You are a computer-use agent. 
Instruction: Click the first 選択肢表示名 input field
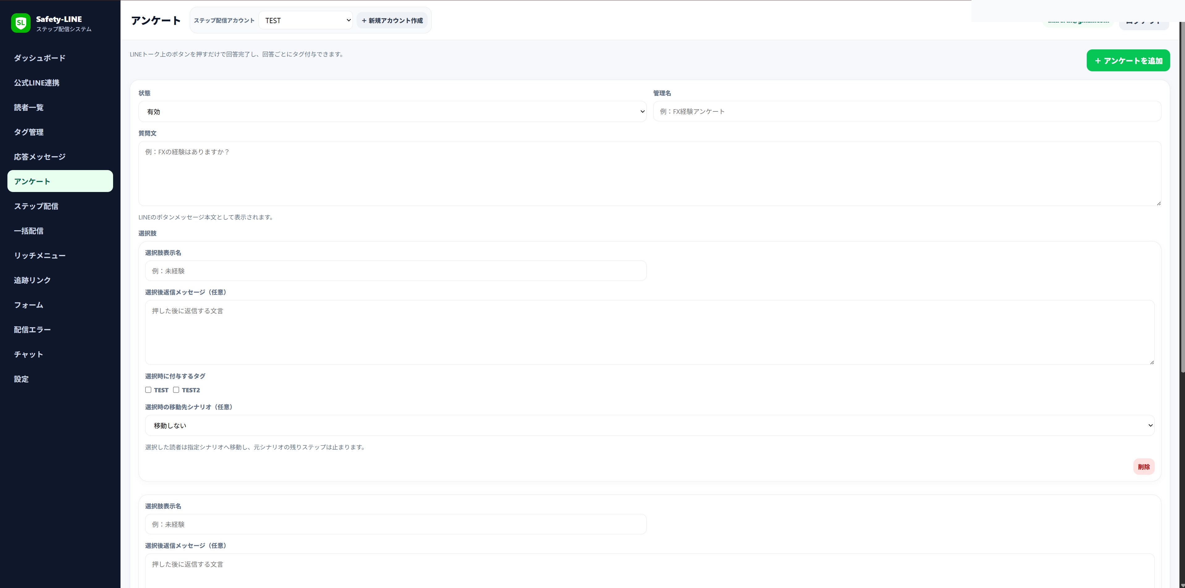tap(396, 271)
